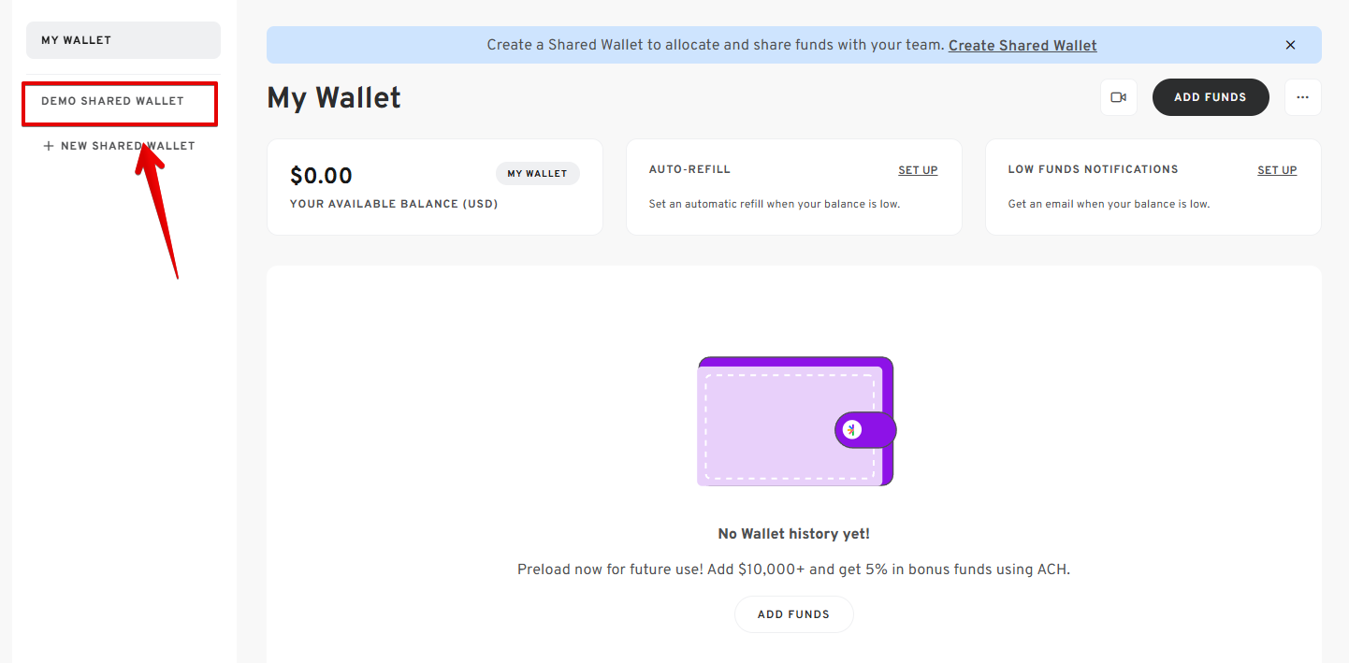Image resolution: width=1349 pixels, height=663 pixels.
Task: Click the video camera icon button
Action: click(x=1118, y=97)
